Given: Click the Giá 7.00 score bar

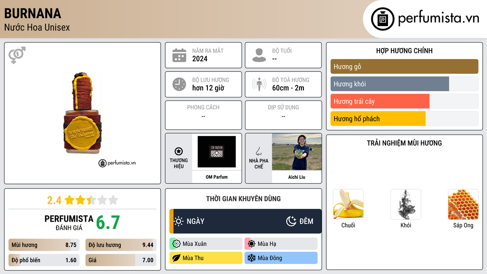Looking at the screenshot, I should pos(121,260).
